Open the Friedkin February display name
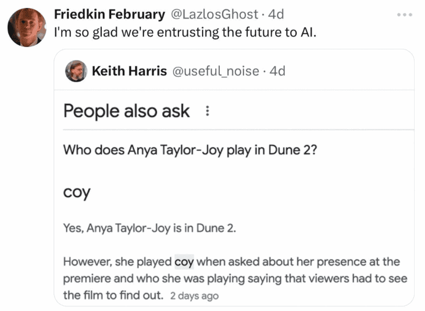Viewport: 425px width, 311px height. (x=110, y=15)
